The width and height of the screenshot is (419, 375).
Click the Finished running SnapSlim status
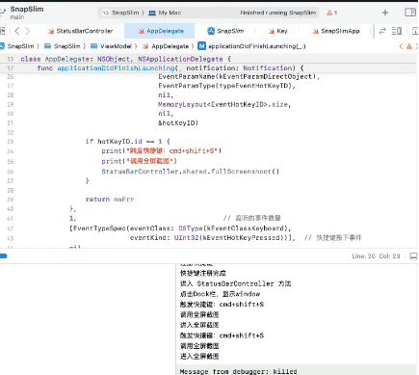click(x=278, y=13)
